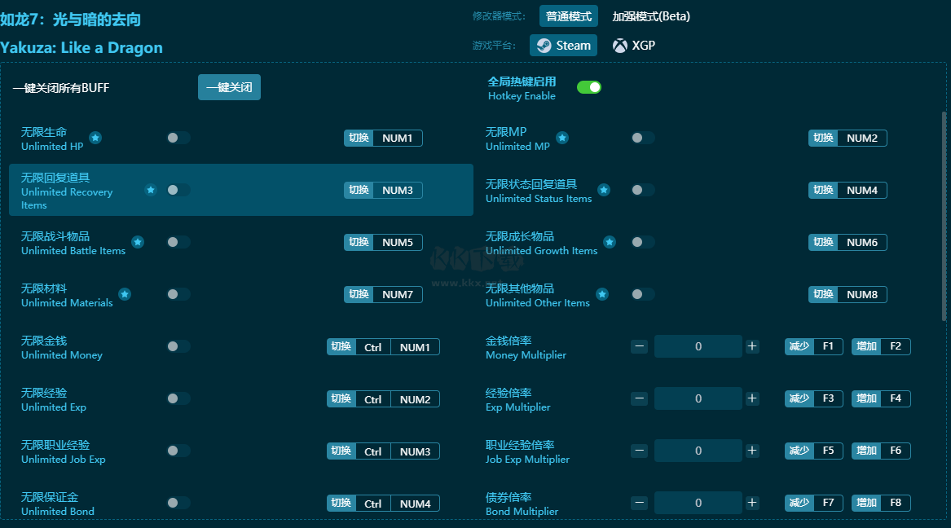Click the 减少 F5 hotkey for Job Exp Multiplier
The width and height of the screenshot is (951, 528).
pyautogui.click(x=814, y=451)
